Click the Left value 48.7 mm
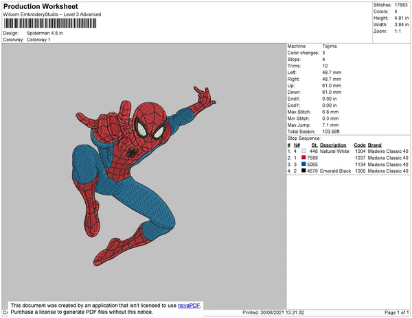Image resolution: width=412 pixels, height=318 pixels. (x=332, y=73)
